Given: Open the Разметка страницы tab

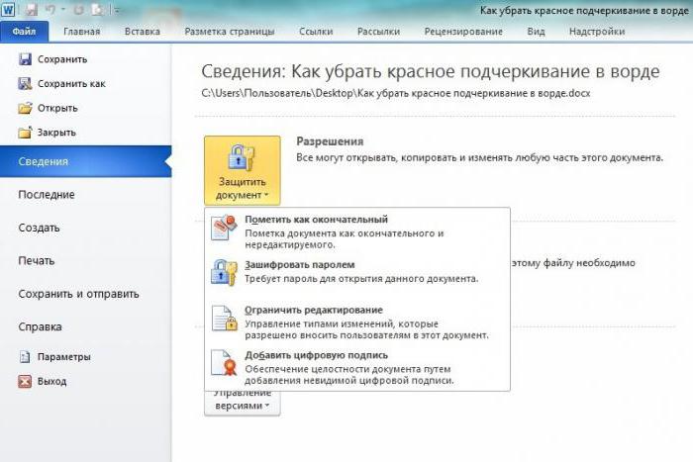Looking at the screenshot, I should (x=230, y=32).
